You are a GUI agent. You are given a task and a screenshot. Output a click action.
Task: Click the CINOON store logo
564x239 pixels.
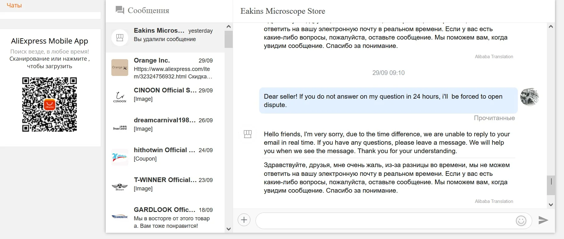[120, 97]
